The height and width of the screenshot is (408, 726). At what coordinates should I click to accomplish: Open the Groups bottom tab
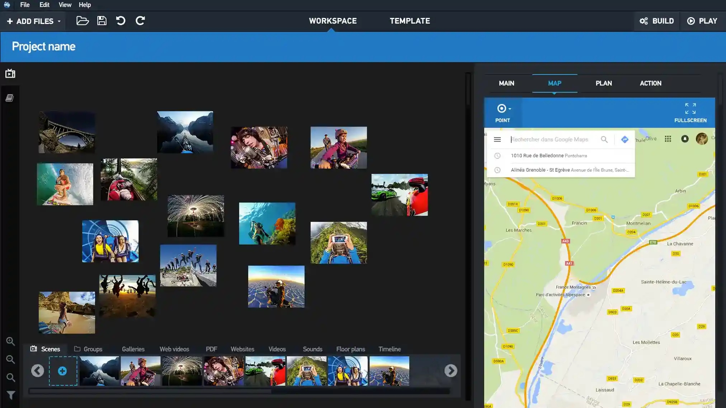pyautogui.click(x=88, y=349)
